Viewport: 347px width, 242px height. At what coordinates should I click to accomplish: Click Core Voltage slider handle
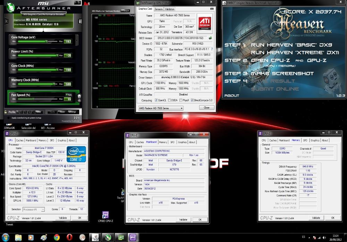pyautogui.click(x=46, y=41)
